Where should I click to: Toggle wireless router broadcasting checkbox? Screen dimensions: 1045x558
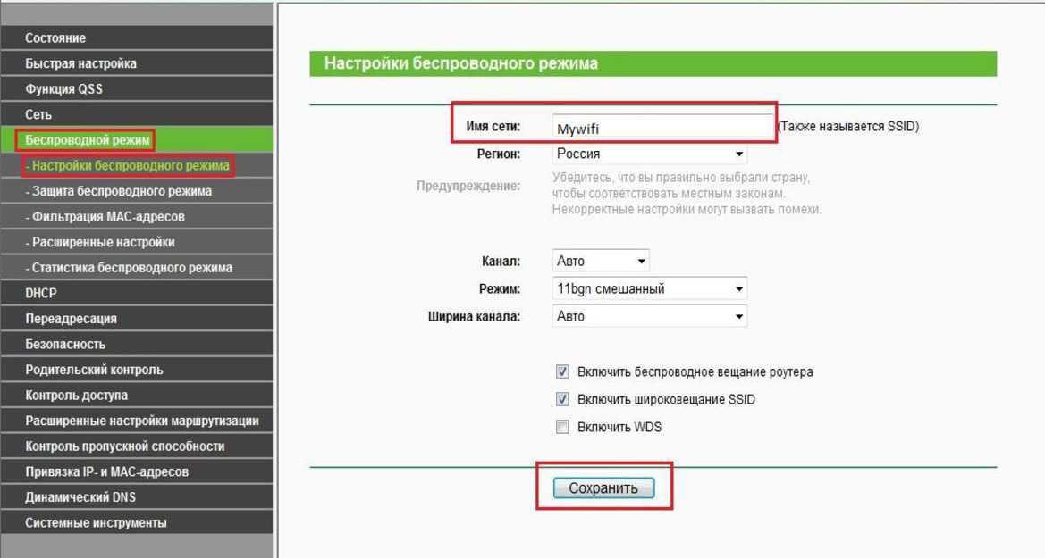tap(562, 372)
